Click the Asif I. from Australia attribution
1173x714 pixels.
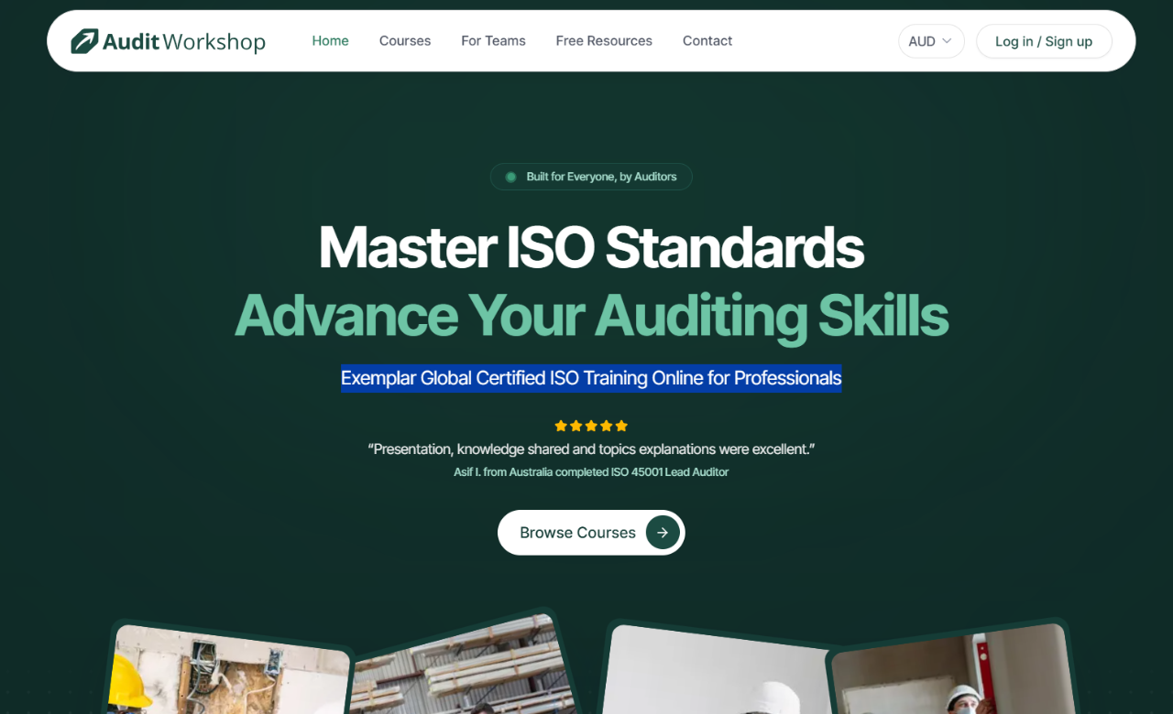click(591, 472)
